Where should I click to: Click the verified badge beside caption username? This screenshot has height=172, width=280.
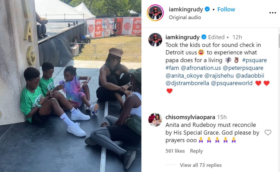coord(204,37)
